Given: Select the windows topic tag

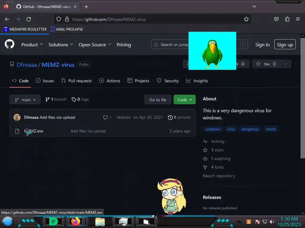Looking at the screenshot, I should pos(213,129).
